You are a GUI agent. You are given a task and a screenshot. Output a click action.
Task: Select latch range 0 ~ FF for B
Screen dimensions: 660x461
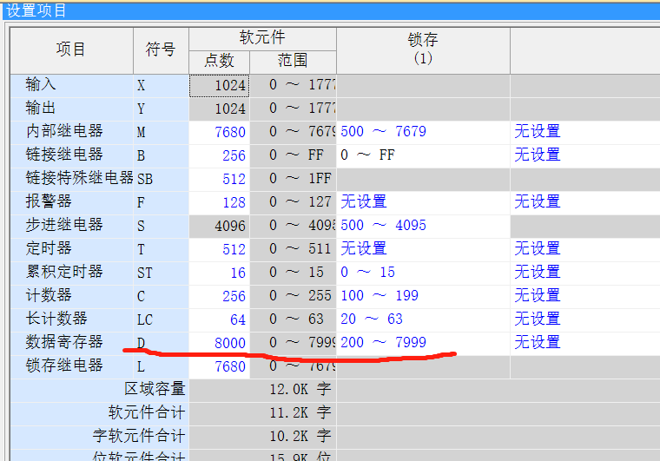367,155
